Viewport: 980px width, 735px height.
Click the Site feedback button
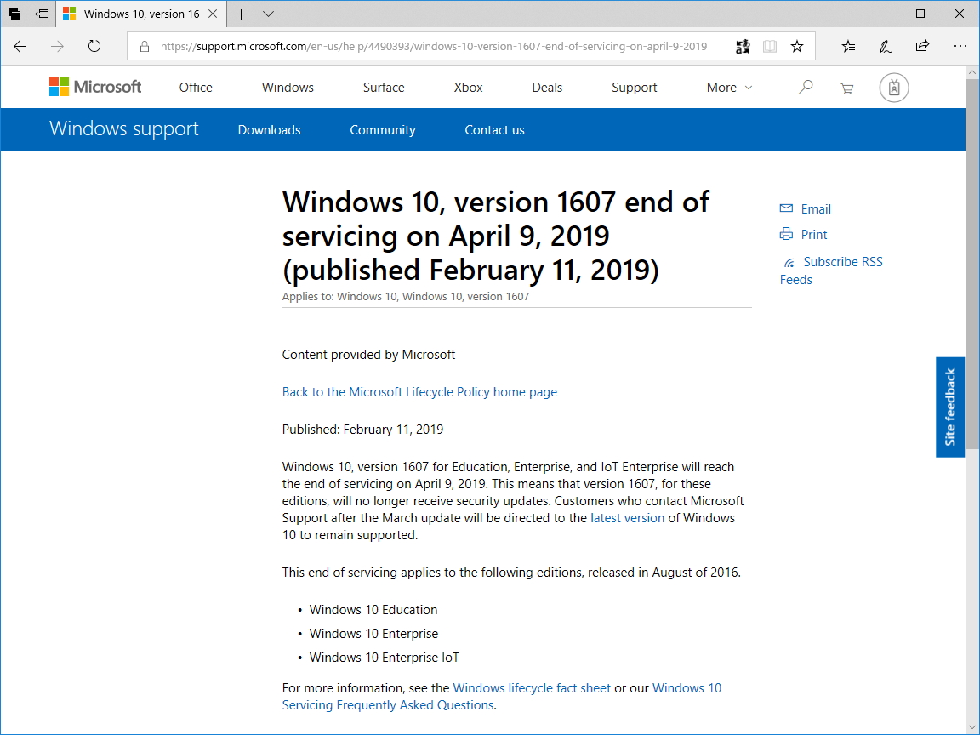point(950,407)
